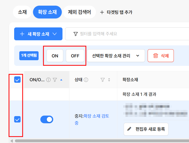This screenshot has width=189, height=143.
Task: Click the 편집후 새로 등록 button
Action: [146, 129]
